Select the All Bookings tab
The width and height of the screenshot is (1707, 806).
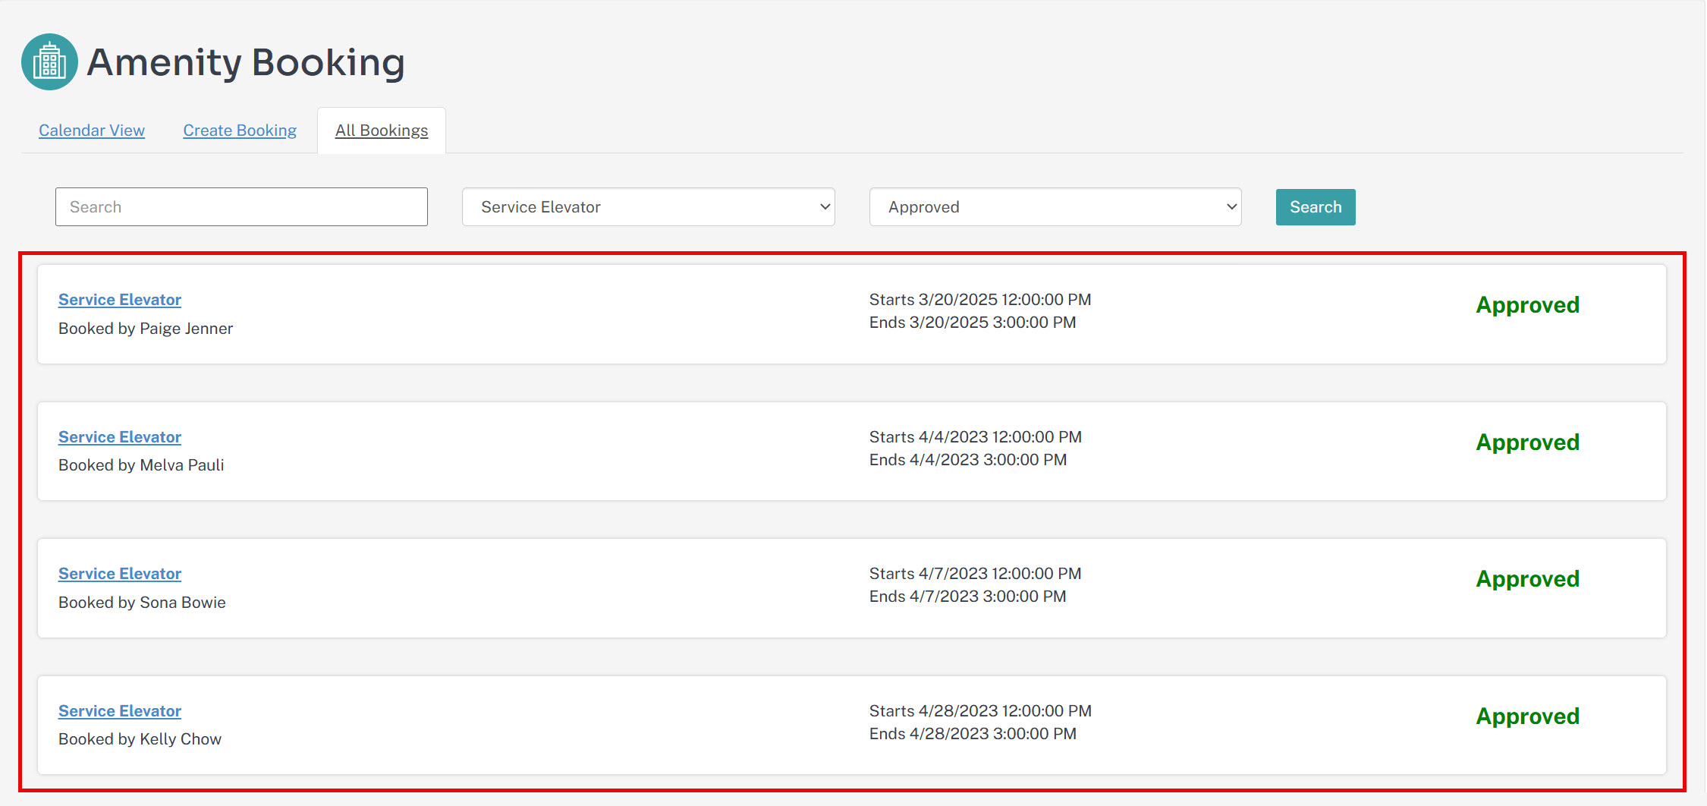382,131
